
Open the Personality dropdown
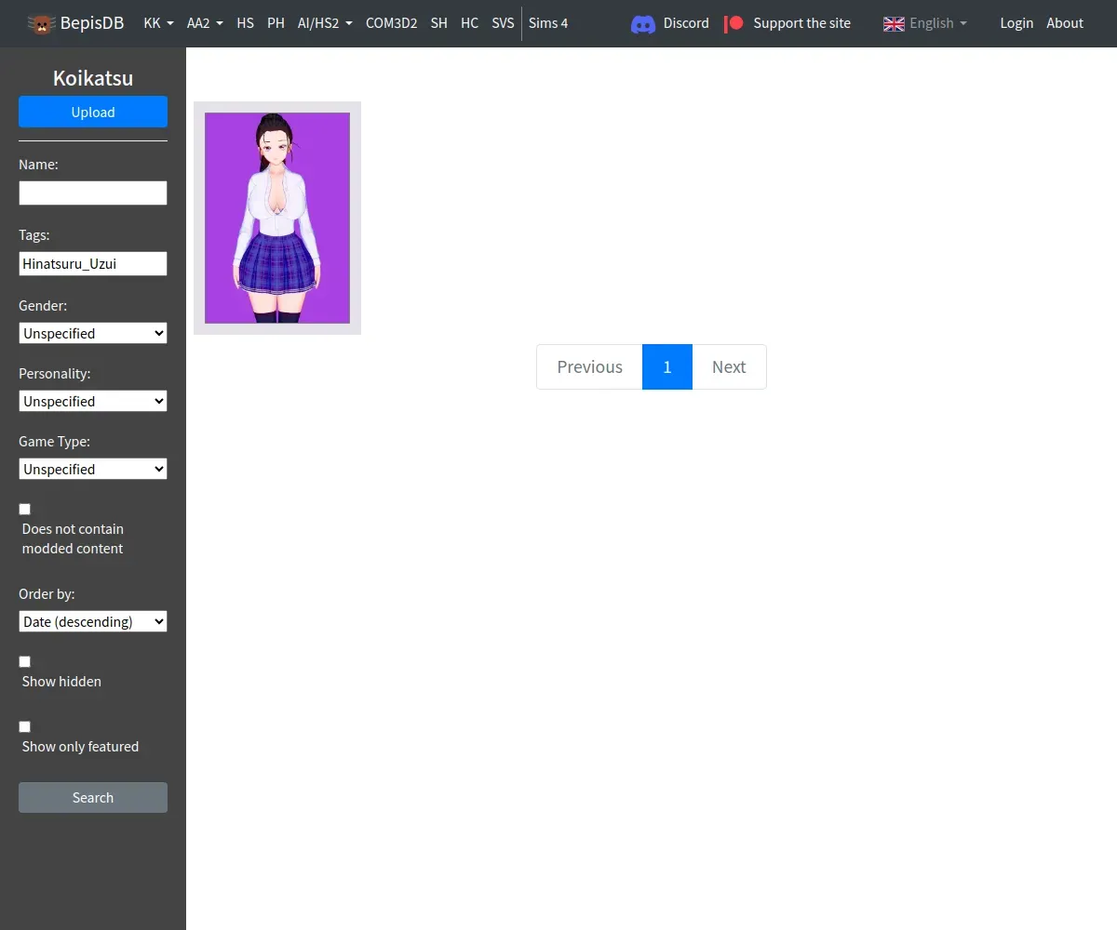[x=93, y=401]
